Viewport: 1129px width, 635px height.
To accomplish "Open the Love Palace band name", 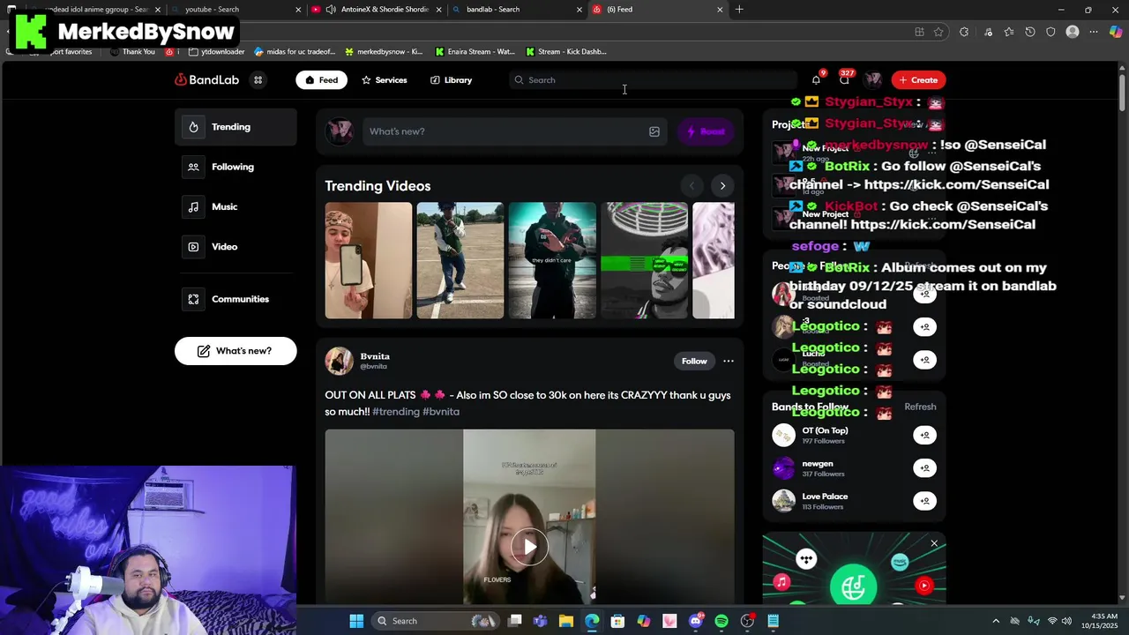I will pyautogui.click(x=825, y=497).
